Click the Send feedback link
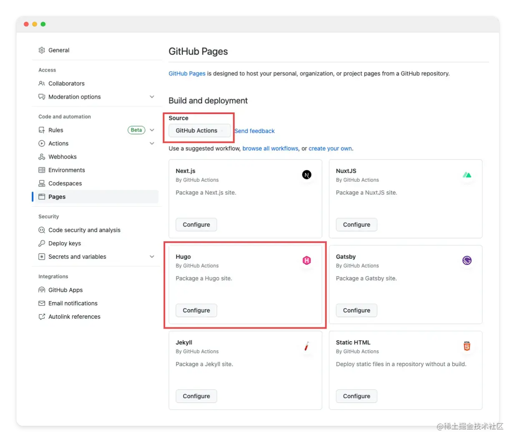This screenshot has width=515, height=442. tap(254, 131)
